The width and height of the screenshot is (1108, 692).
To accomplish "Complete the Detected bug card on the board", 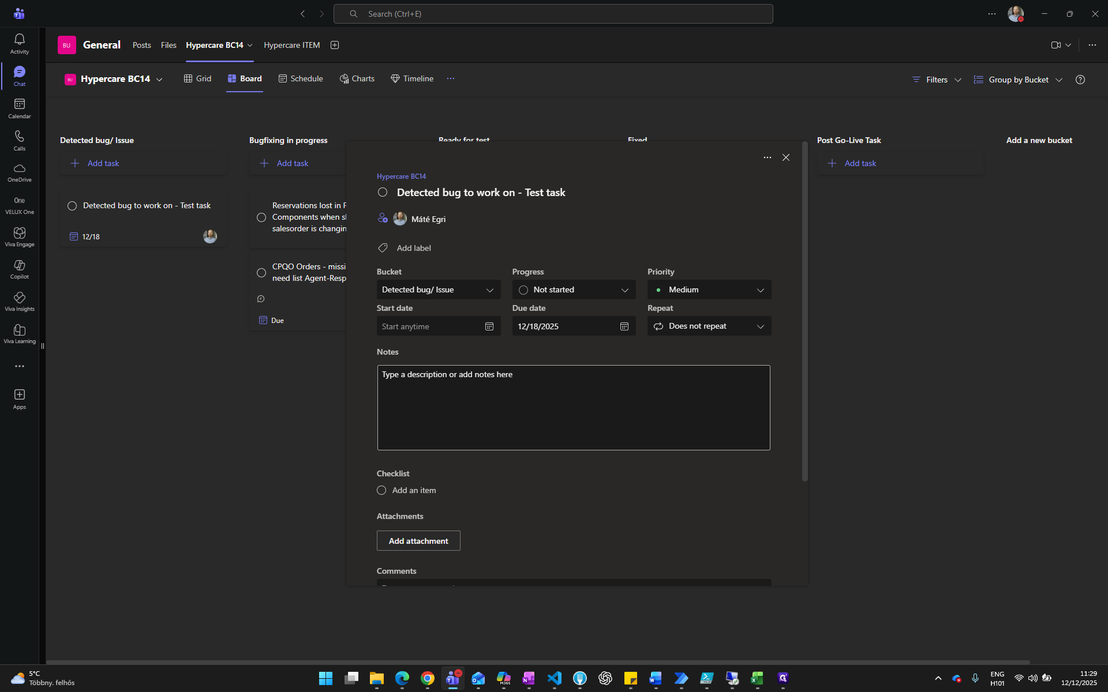I will coord(72,206).
